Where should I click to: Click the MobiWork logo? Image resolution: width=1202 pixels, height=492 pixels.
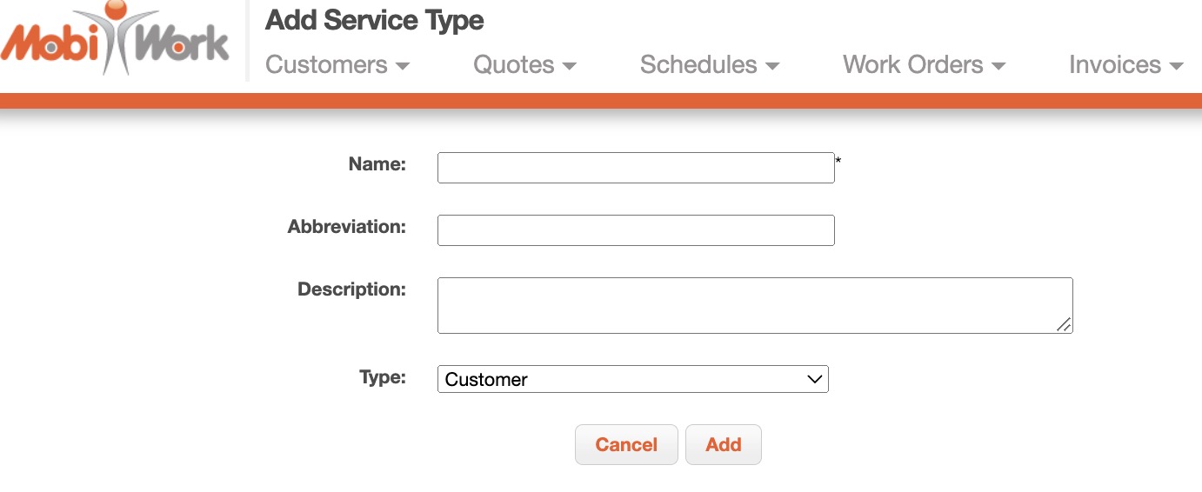[116, 41]
